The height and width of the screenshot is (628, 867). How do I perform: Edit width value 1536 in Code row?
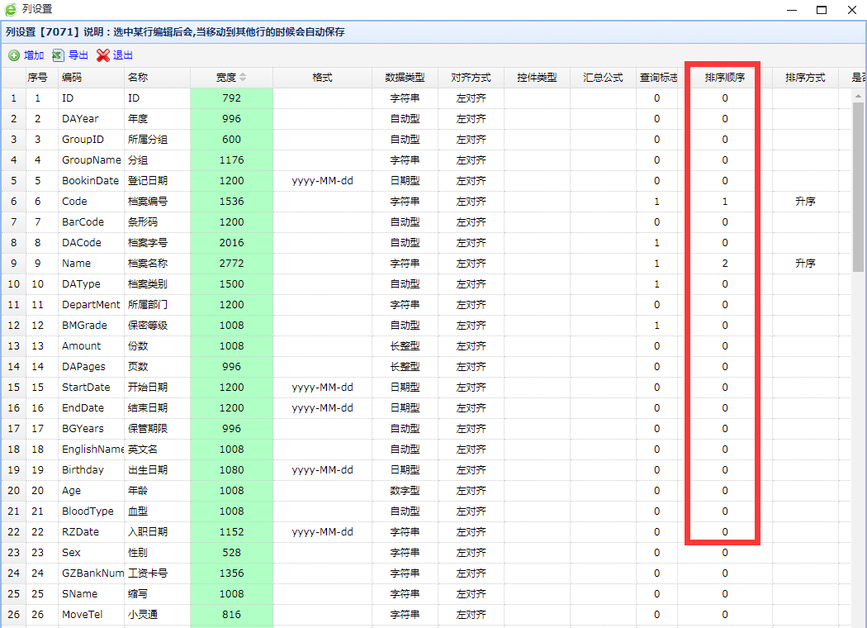coord(231,202)
